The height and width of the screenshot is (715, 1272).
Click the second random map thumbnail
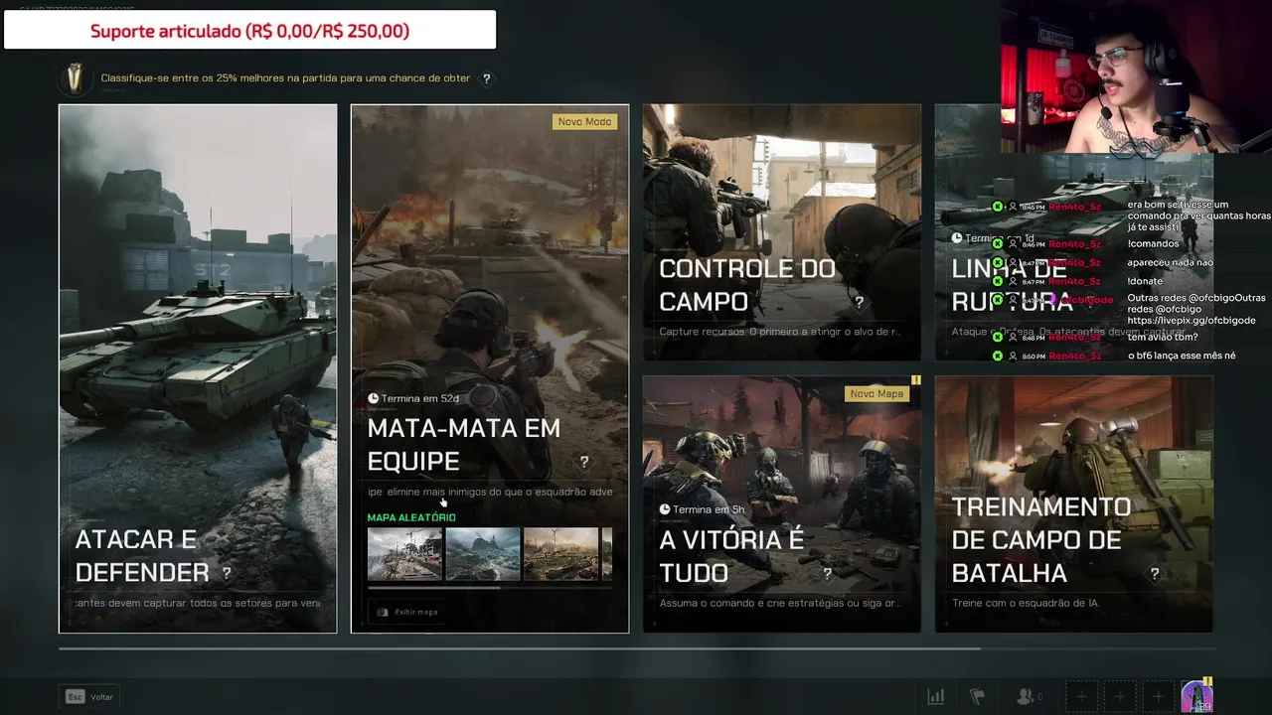483,554
